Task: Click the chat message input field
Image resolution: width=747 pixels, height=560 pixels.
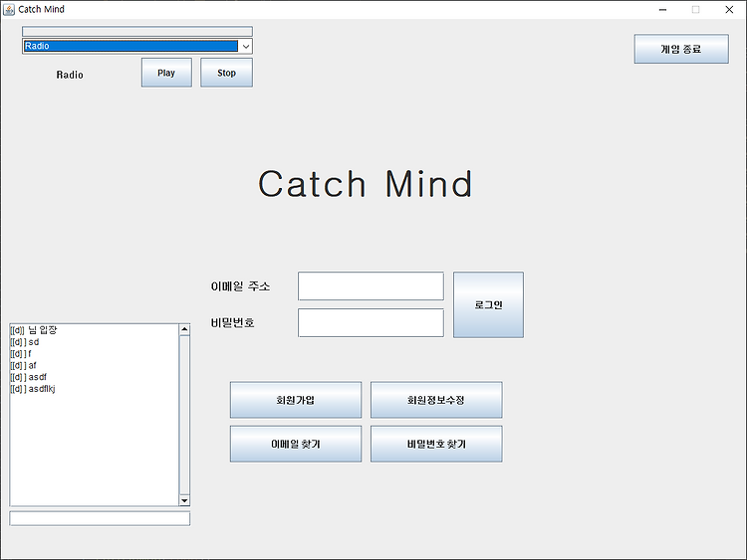Action: pos(100,518)
